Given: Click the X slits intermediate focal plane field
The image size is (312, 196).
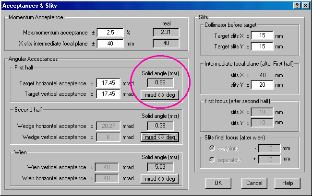Looking at the screenshot, I should click(x=110, y=43).
